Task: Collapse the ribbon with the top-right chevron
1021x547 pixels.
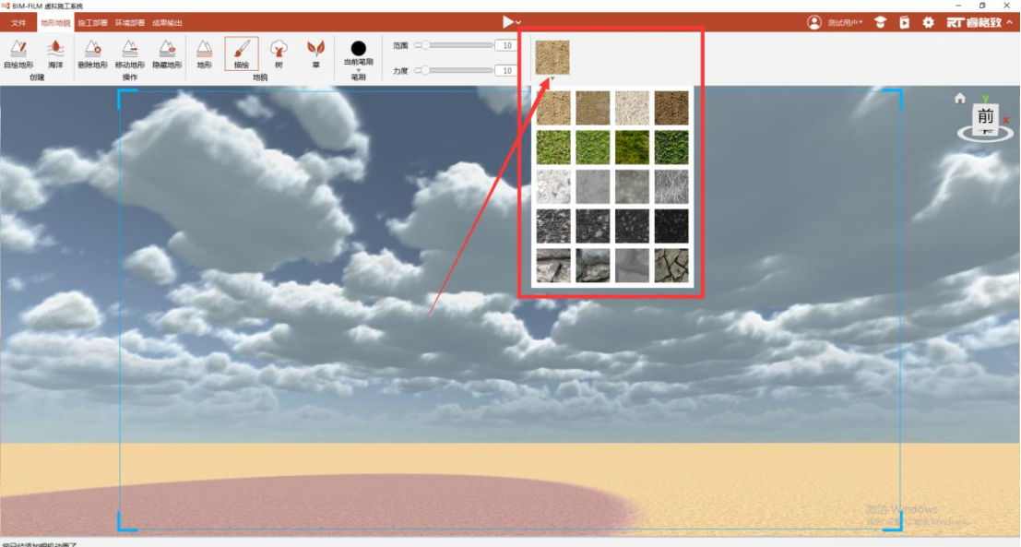Action: [x=1010, y=22]
